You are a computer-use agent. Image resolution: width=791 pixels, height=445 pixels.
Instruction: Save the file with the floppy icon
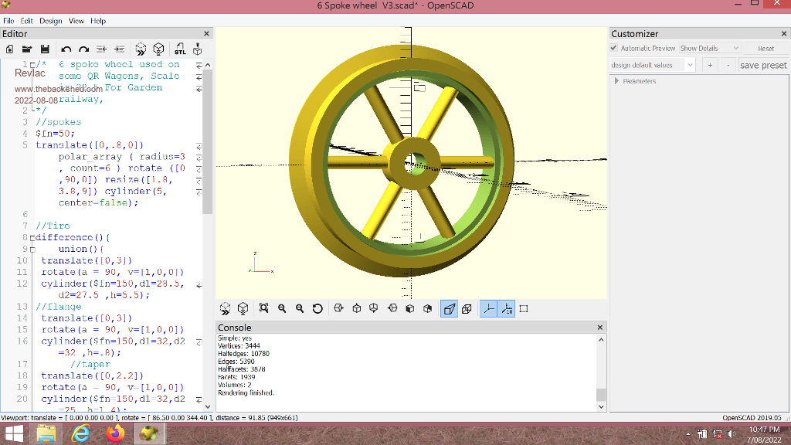coord(45,49)
